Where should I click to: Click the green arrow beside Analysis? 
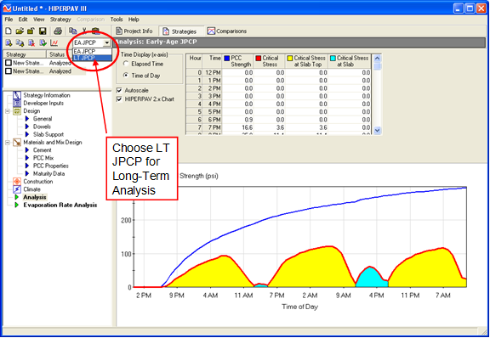(17, 197)
